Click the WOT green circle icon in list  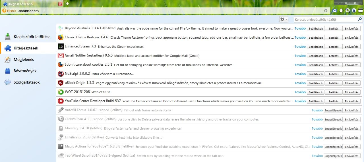[x=61, y=92]
